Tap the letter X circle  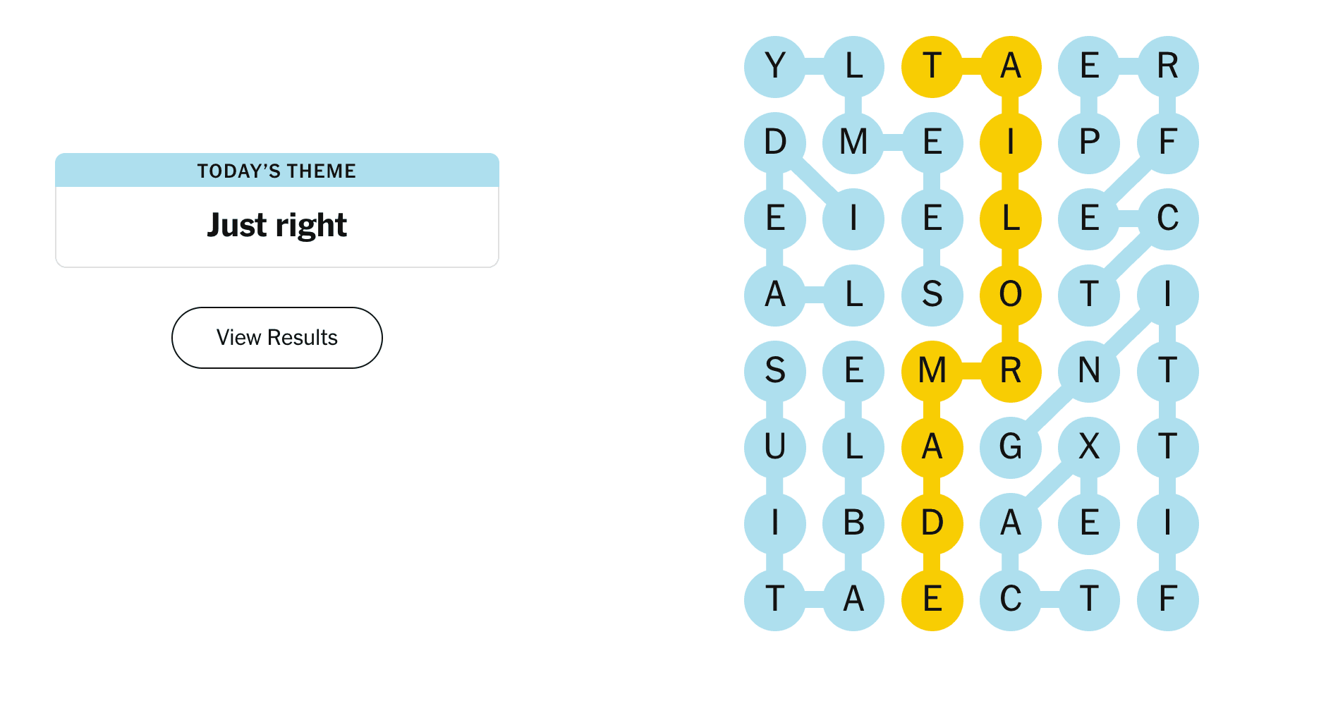(1089, 447)
